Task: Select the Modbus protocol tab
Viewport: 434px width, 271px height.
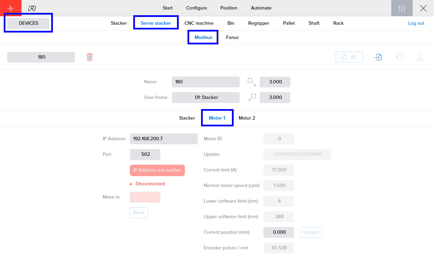Action: pyautogui.click(x=203, y=37)
